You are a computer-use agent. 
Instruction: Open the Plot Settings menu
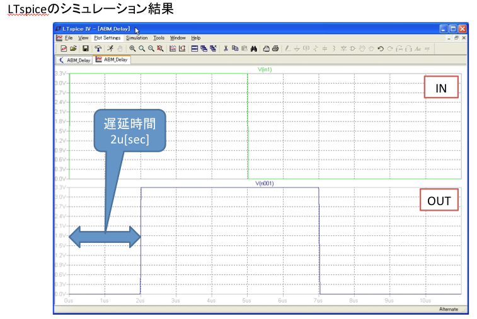[107, 38]
